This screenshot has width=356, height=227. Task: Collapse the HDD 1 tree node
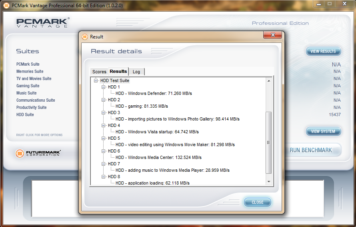click(104, 87)
